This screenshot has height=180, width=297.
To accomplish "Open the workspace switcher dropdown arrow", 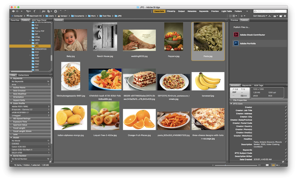I will click(x=247, y=11).
